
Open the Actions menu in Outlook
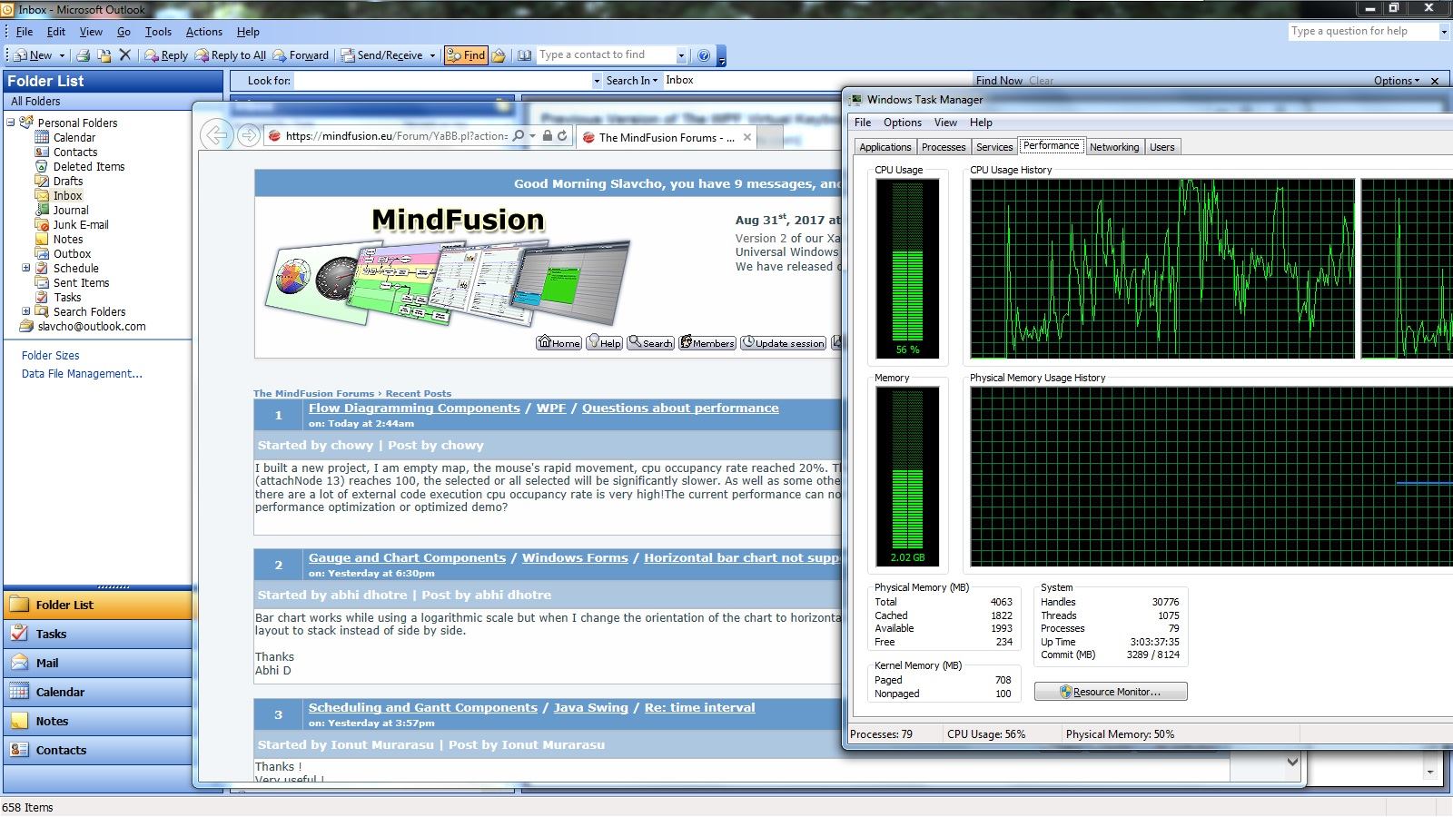point(203,32)
